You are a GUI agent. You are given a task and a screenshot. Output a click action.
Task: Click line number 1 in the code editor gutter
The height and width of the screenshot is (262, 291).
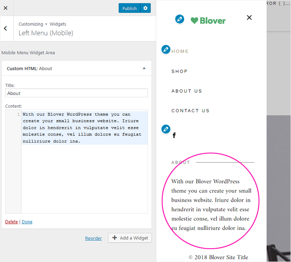pyautogui.click(x=19, y=114)
